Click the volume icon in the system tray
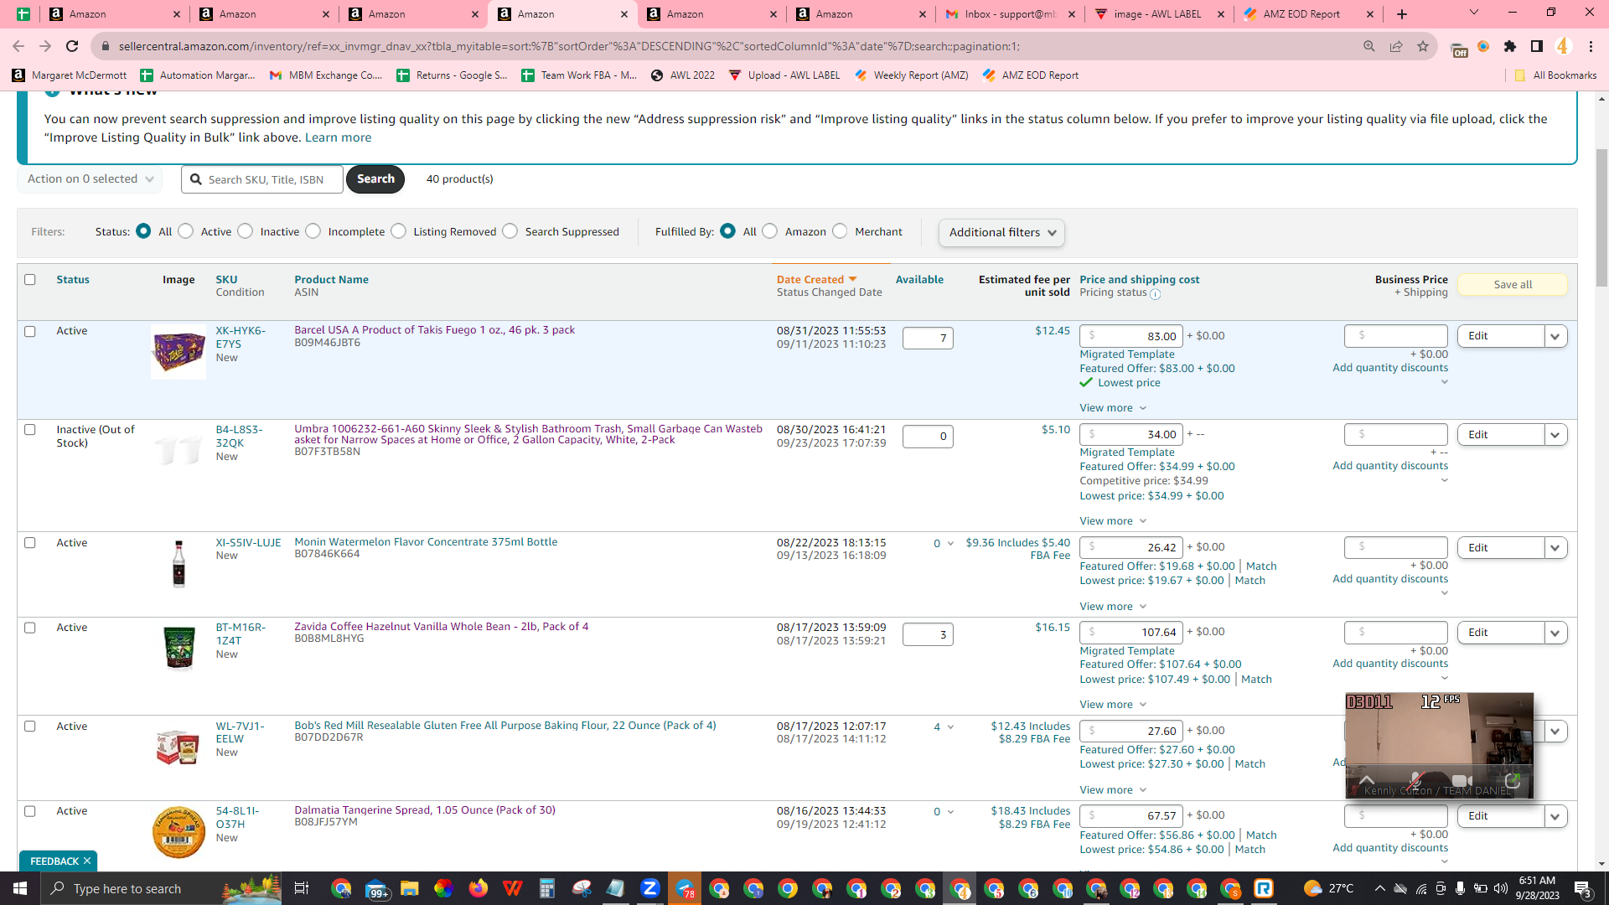The height and width of the screenshot is (905, 1609). pyautogui.click(x=1500, y=888)
